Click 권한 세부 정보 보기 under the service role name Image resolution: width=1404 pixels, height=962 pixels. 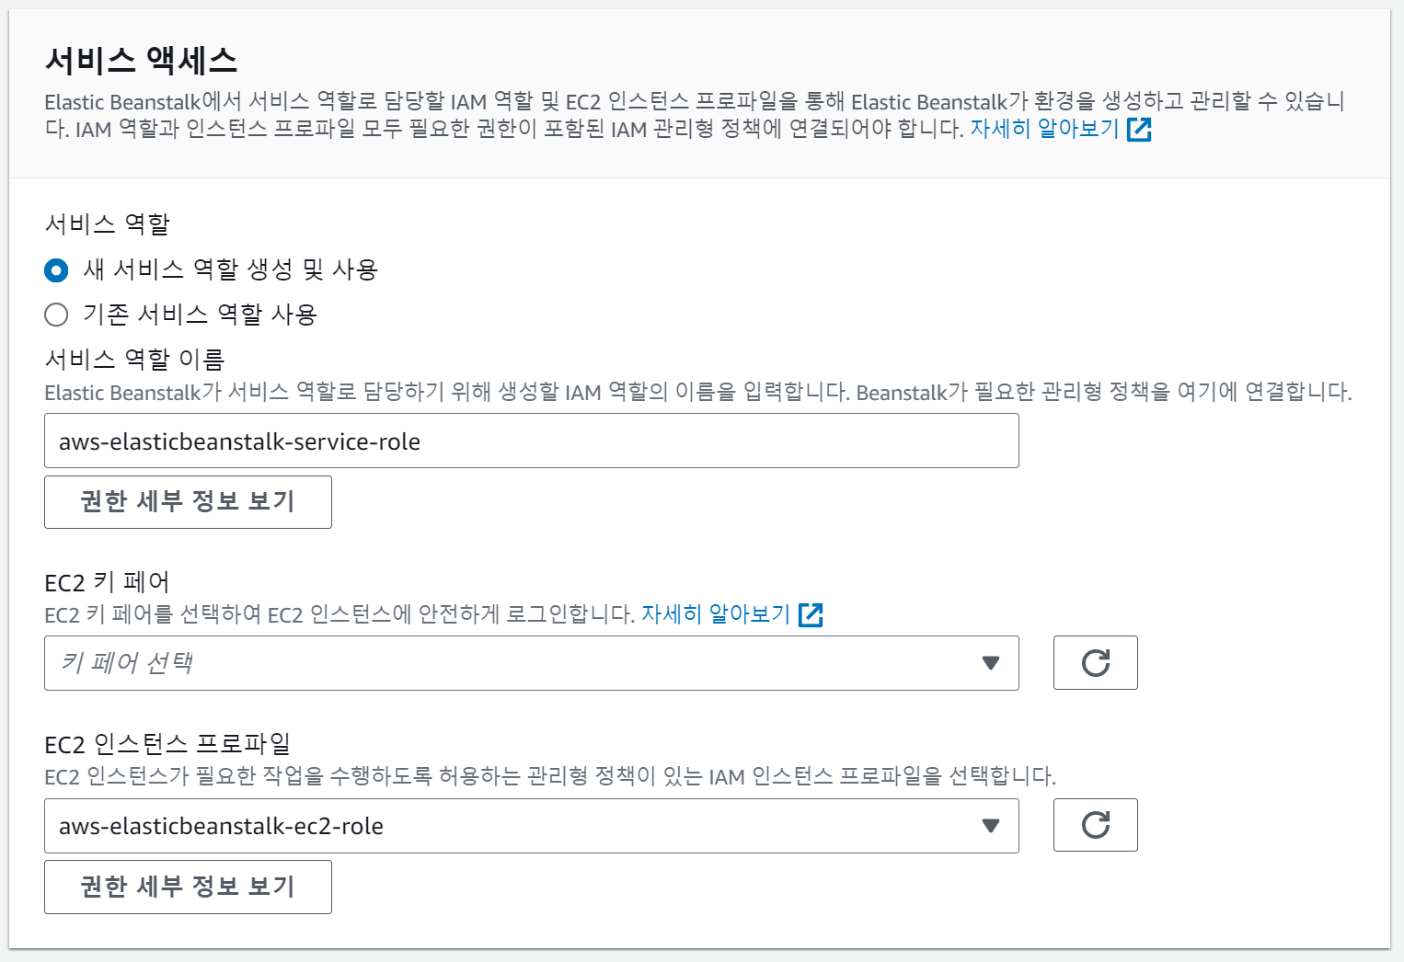point(188,502)
